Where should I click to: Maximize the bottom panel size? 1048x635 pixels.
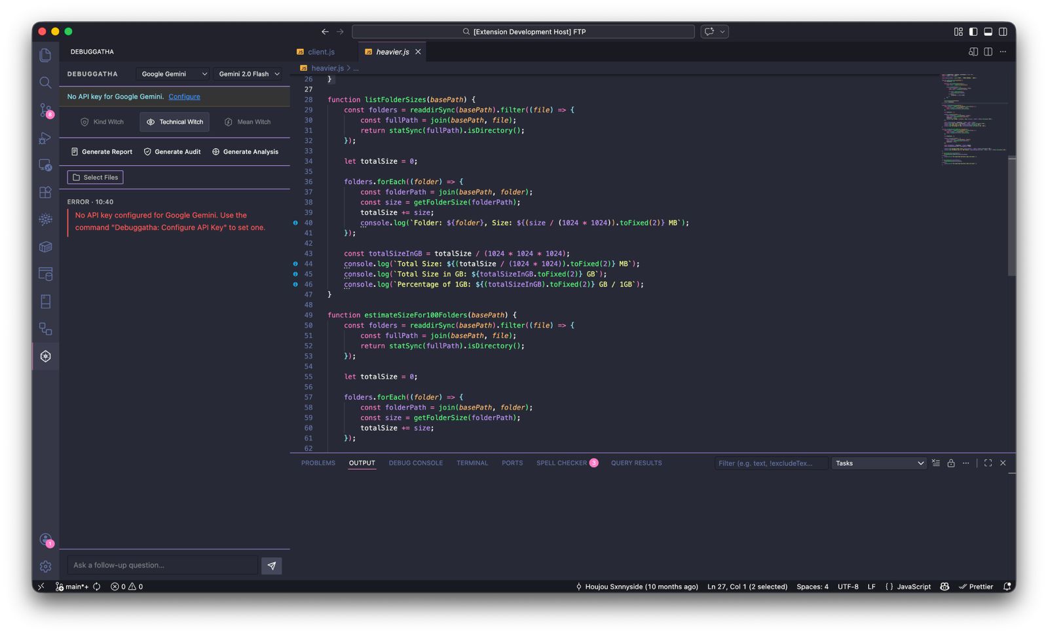coord(988,463)
